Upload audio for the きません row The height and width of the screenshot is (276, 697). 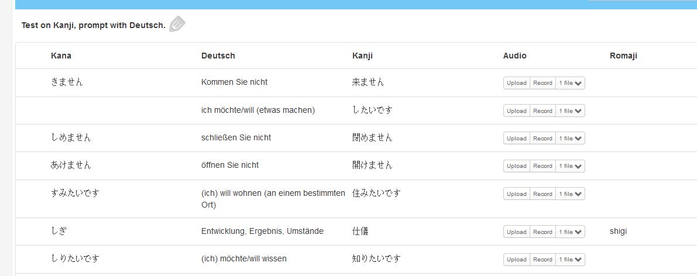517,83
